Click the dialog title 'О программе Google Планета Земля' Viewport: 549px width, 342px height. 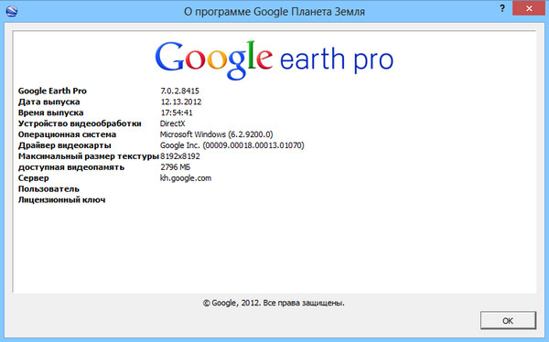[x=274, y=12]
